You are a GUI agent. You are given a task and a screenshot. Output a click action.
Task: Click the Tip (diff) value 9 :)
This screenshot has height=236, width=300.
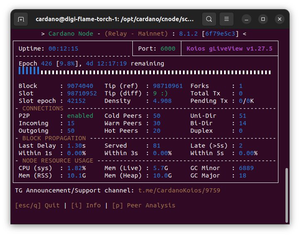point(160,93)
